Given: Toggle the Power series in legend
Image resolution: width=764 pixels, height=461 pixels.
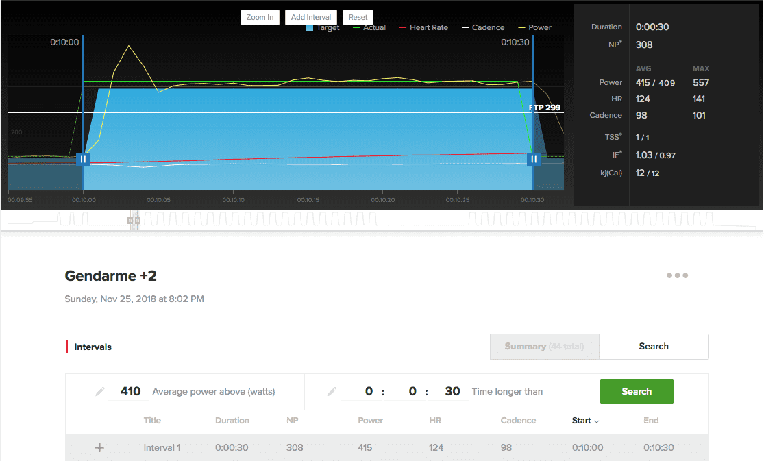Looking at the screenshot, I should [535, 28].
